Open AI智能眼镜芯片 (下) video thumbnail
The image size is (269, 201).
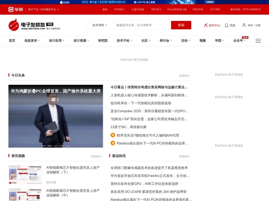pyautogui.click(x=25, y=175)
